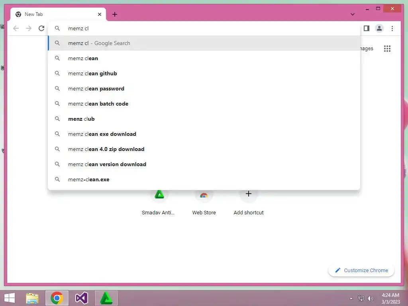This screenshot has width=408, height=306.
Task: Open Visual Studio from the taskbar
Action: [x=81, y=298]
